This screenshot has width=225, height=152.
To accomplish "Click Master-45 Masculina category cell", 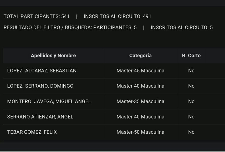I will [140, 71].
